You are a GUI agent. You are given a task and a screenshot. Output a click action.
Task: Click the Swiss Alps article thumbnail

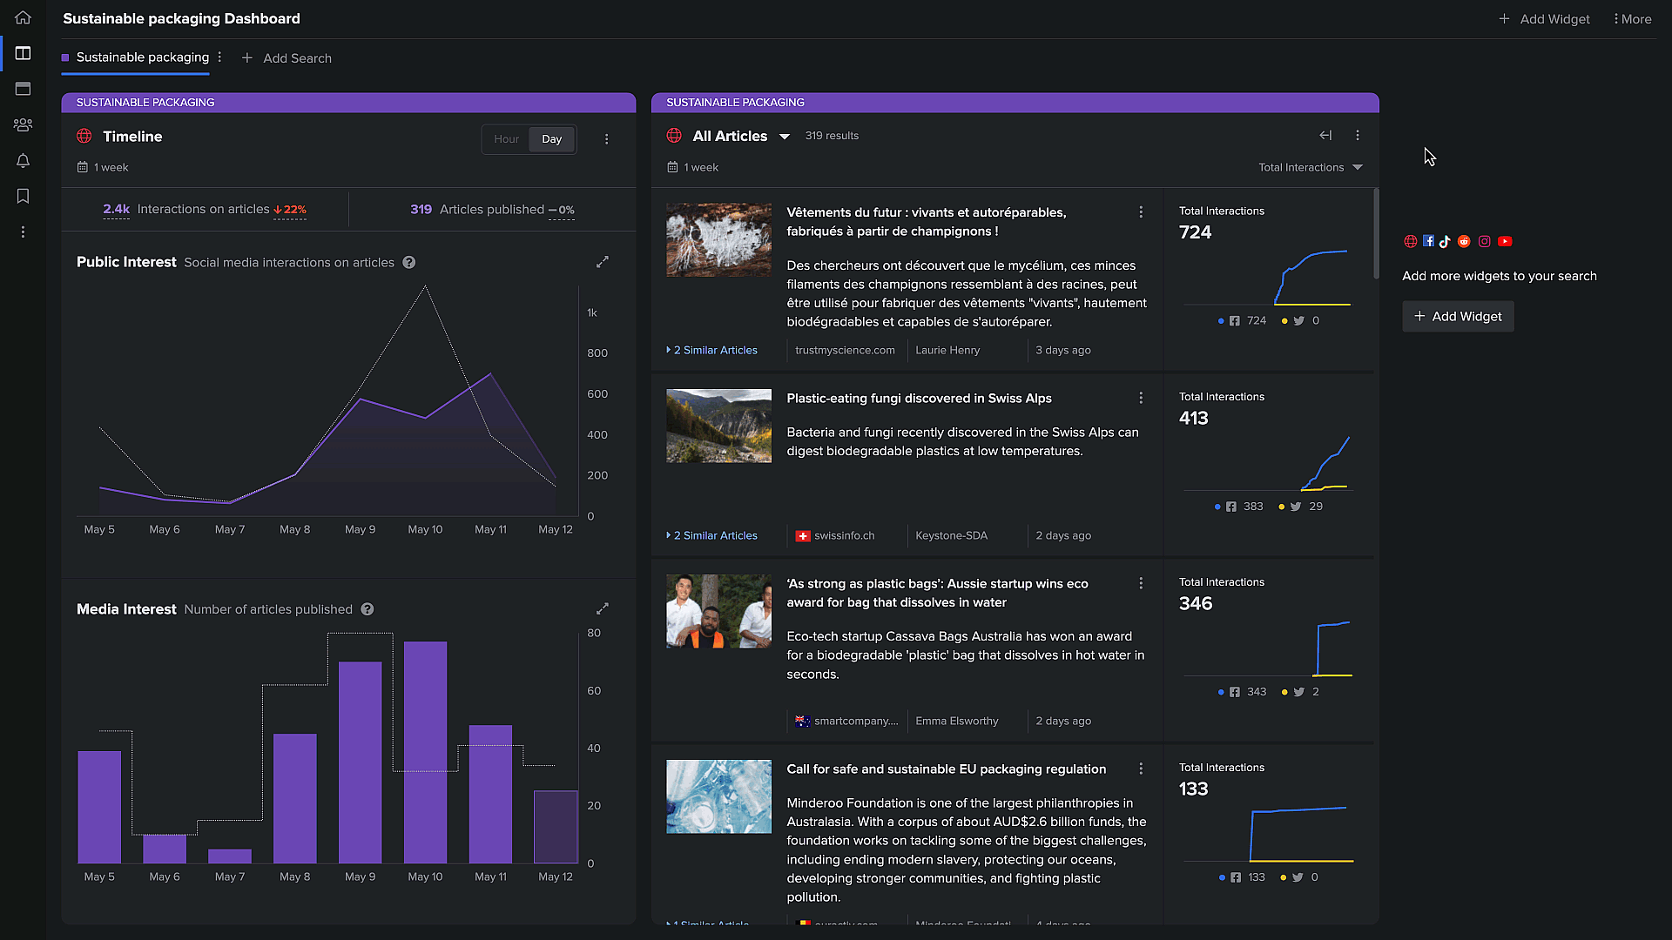point(718,426)
